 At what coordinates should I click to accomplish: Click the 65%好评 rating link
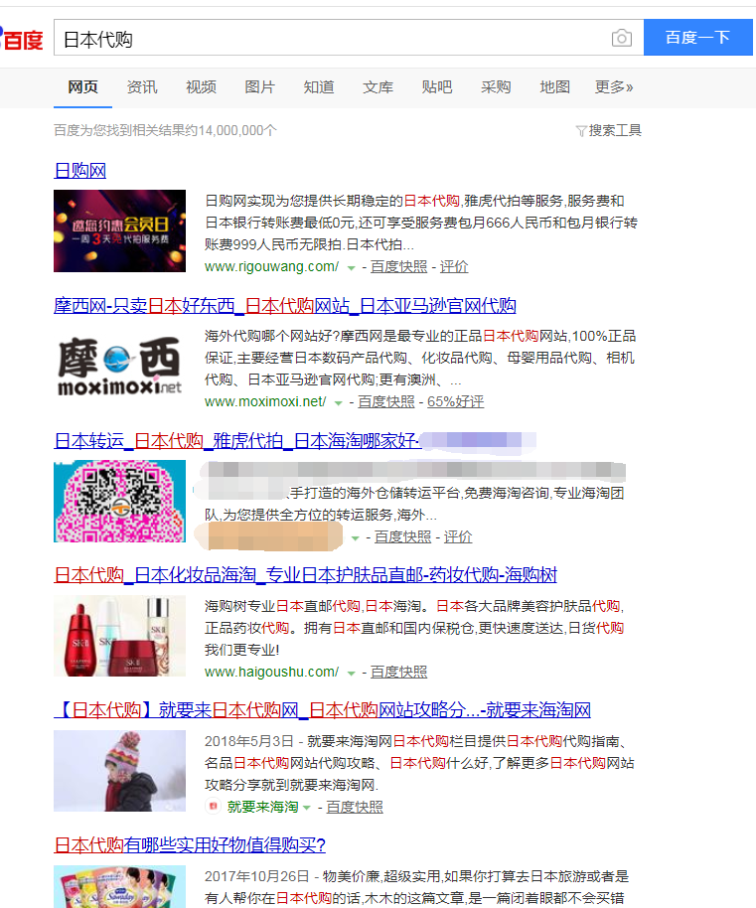456,401
